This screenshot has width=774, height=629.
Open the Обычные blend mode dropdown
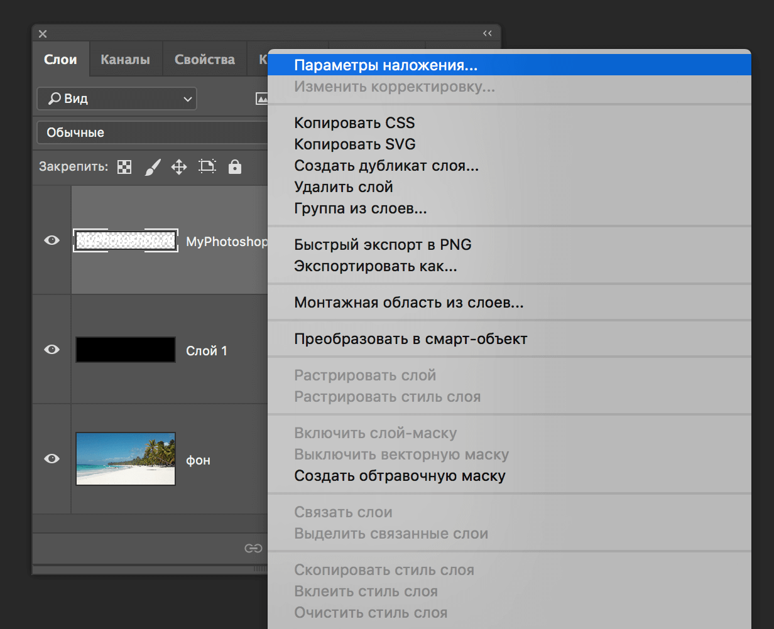point(152,132)
